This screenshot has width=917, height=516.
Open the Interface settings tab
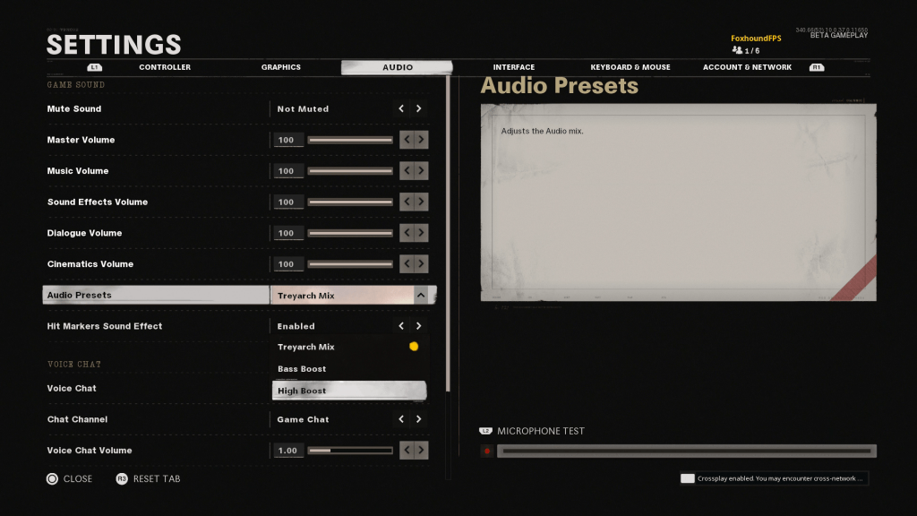(515, 67)
